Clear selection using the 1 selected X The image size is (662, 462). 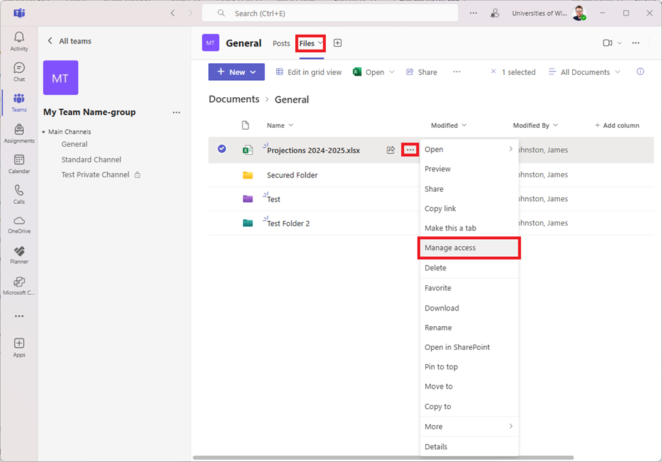[493, 72]
